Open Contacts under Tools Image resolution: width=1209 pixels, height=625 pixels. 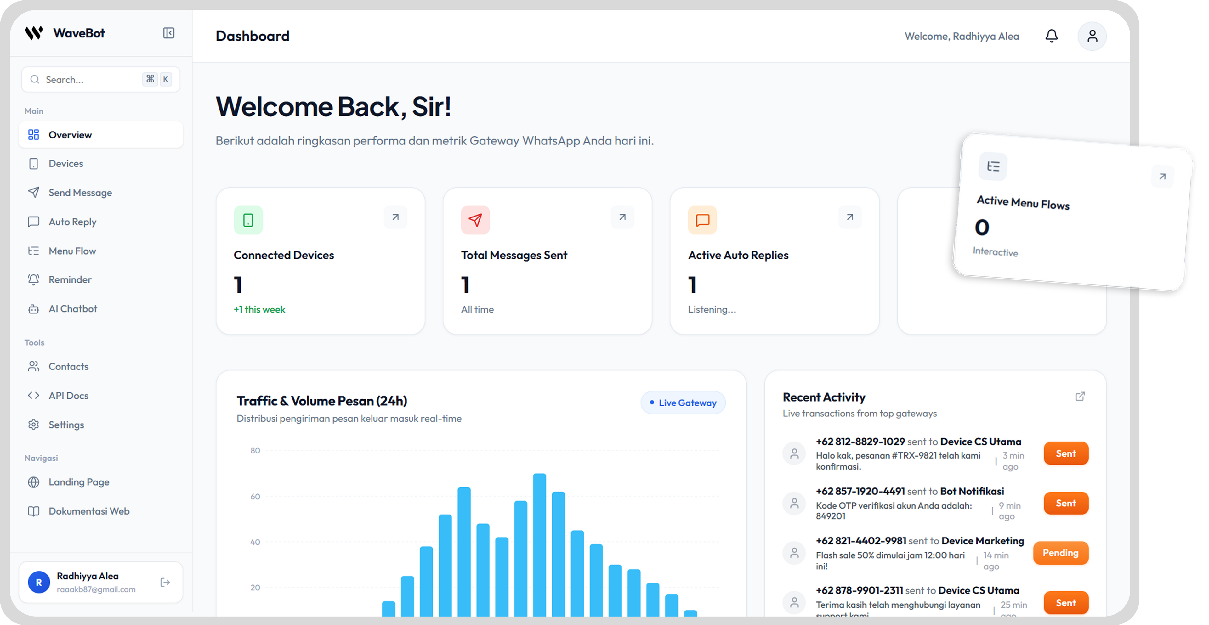[101, 366]
